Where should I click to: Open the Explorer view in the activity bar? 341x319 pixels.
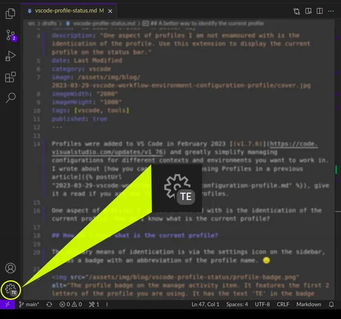(10, 14)
